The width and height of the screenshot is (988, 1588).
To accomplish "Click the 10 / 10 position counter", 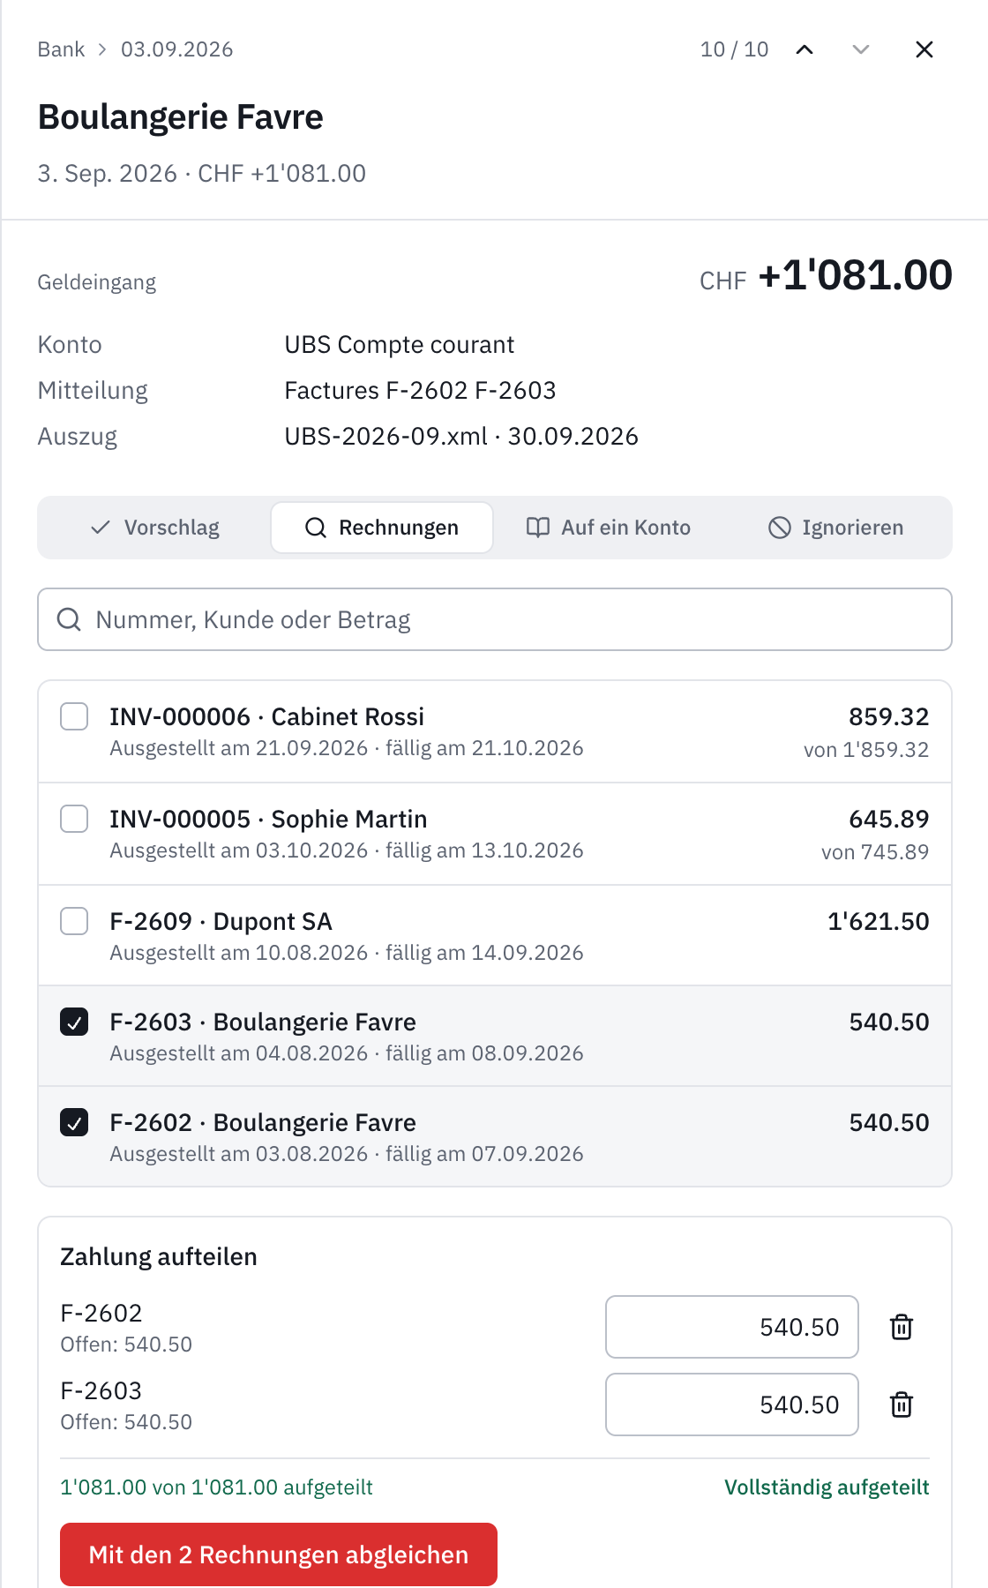I will tap(735, 49).
